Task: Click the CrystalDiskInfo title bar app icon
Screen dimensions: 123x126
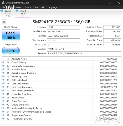Action: 3,3
